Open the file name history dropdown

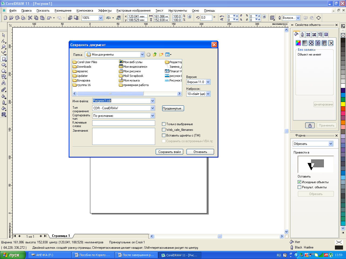point(153,101)
